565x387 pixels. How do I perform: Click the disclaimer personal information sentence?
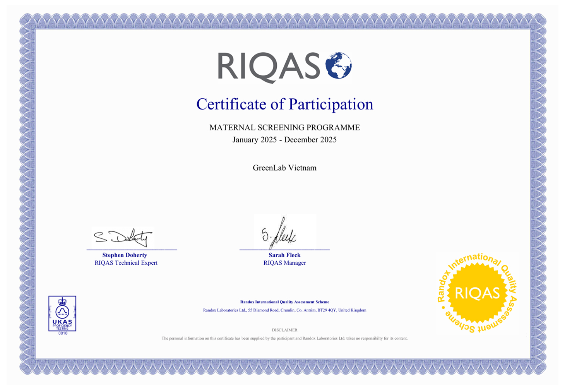pos(285,338)
